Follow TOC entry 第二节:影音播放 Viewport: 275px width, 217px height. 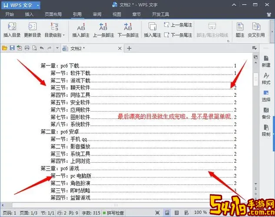point(143,146)
